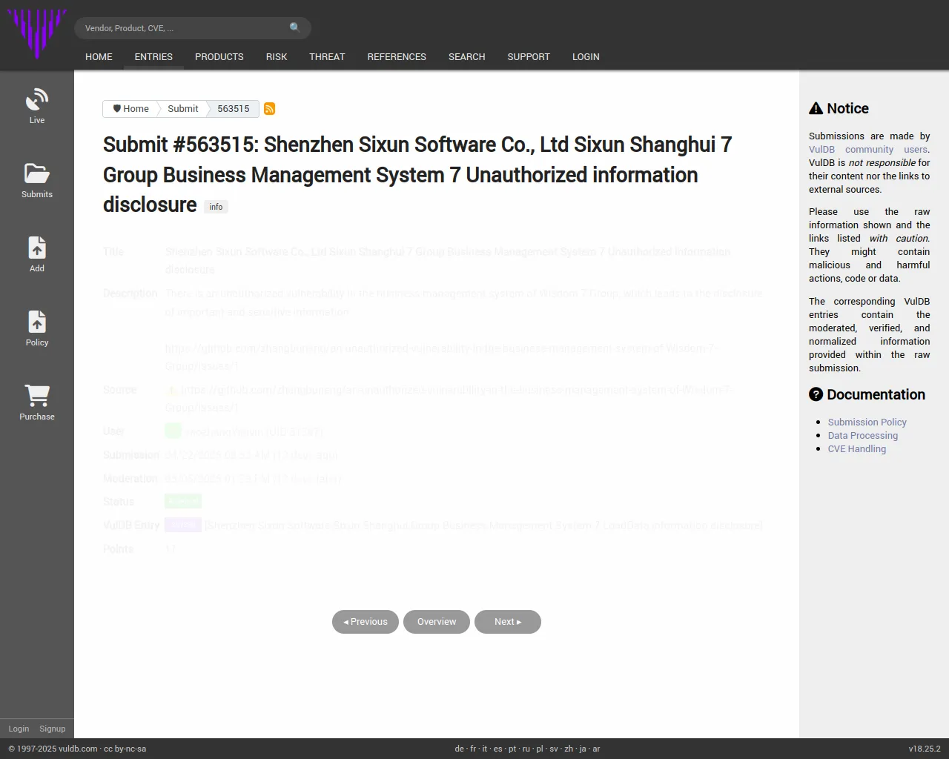949x759 pixels.
Task: Open the Live feed icon
Action: [37, 100]
